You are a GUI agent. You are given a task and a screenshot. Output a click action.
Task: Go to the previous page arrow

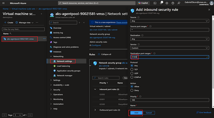click(x=4, y=115)
